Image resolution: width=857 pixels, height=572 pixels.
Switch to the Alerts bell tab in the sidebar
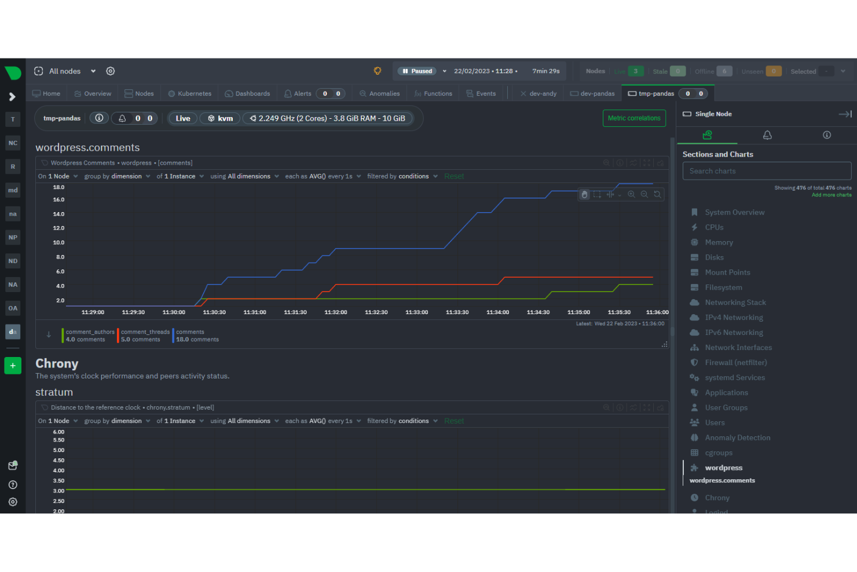coord(767,135)
